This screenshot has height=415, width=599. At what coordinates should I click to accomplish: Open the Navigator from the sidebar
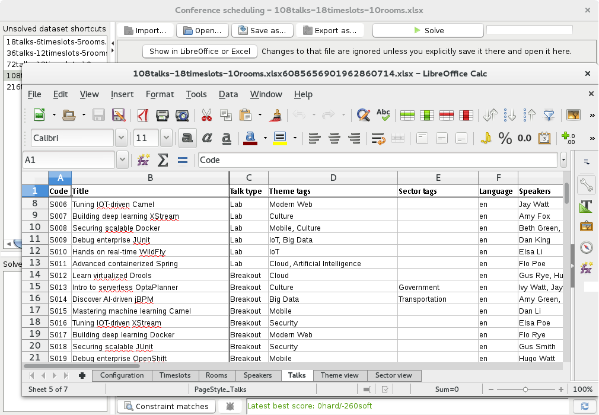587,247
